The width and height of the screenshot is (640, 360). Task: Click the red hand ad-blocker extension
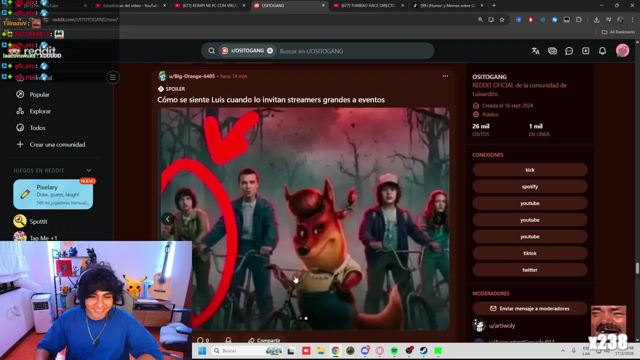pos(530,19)
